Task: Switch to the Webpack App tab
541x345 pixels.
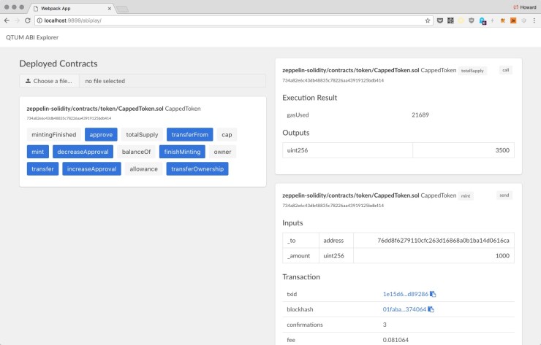Action: tap(69, 7)
